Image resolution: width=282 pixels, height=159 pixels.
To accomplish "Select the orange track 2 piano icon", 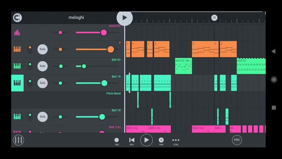I will tap(17, 49).
